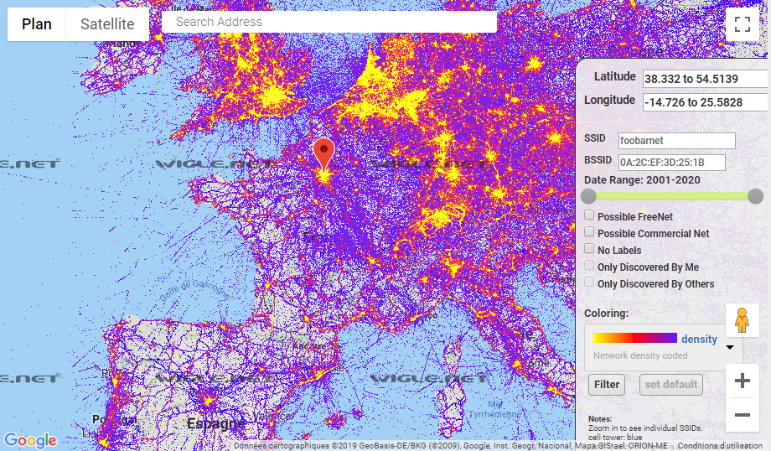The image size is (771, 451).
Task: Select the Street View pegman icon
Action: [742, 320]
